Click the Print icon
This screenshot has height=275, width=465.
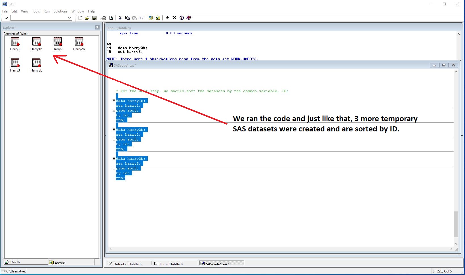click(104, 18)
